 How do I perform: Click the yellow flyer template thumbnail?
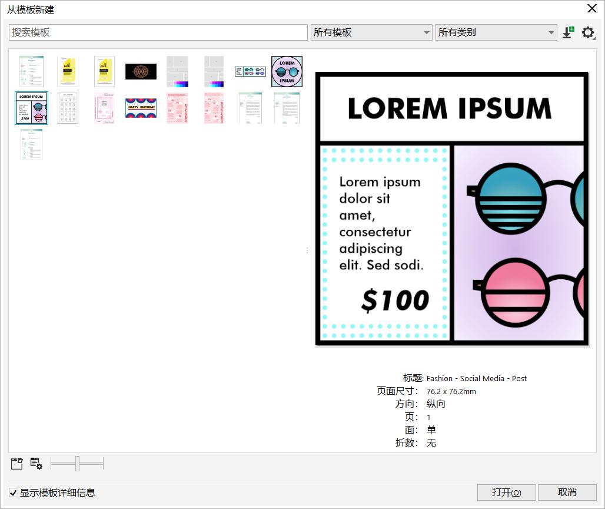[68, 71]
